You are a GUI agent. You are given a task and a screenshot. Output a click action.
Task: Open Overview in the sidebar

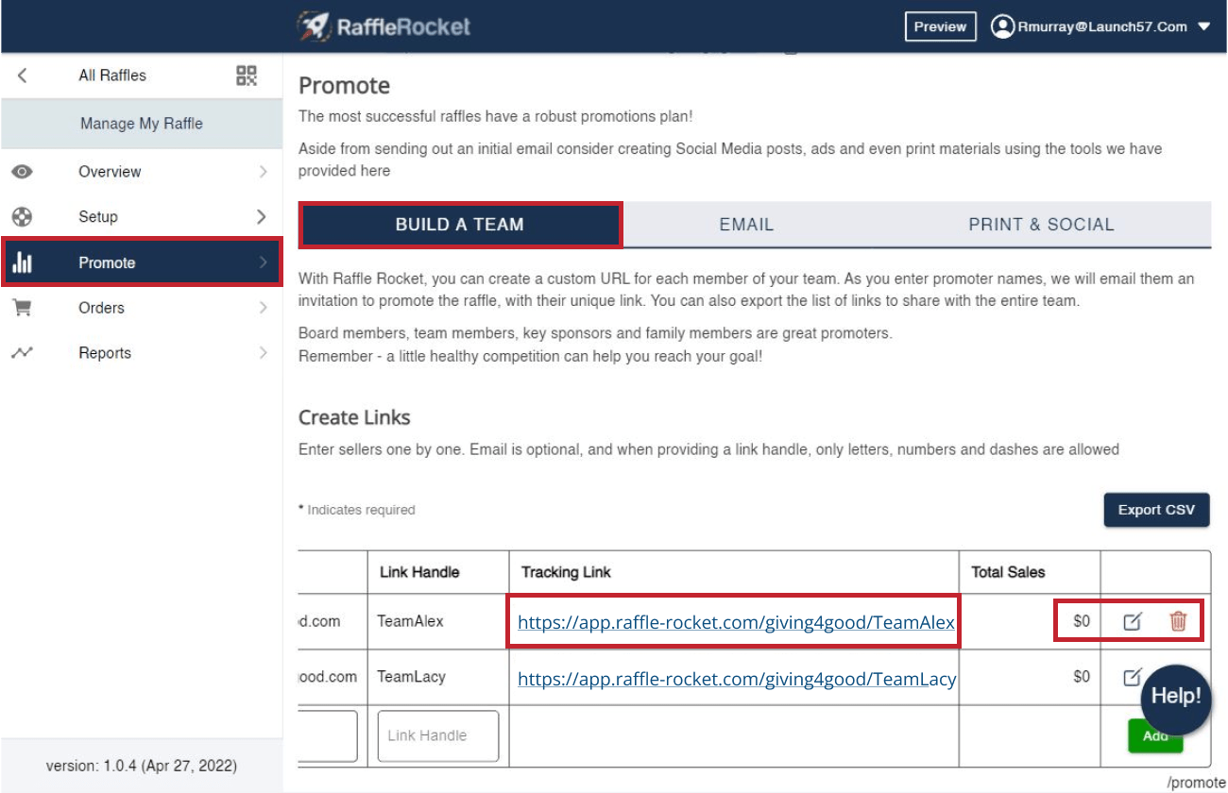coord(142,172)
